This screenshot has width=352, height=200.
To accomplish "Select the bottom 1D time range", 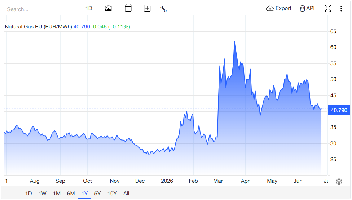I will point(28,193).
